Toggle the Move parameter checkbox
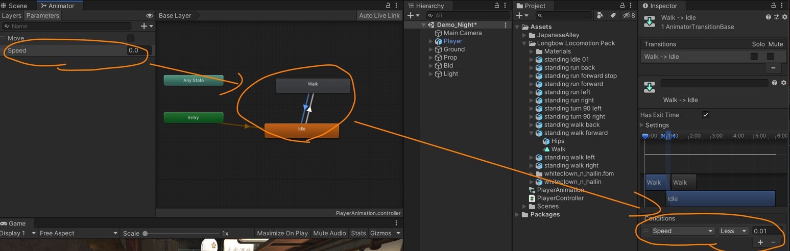The height and width of the screenshot is (251, 790). [x=131, y=38]
